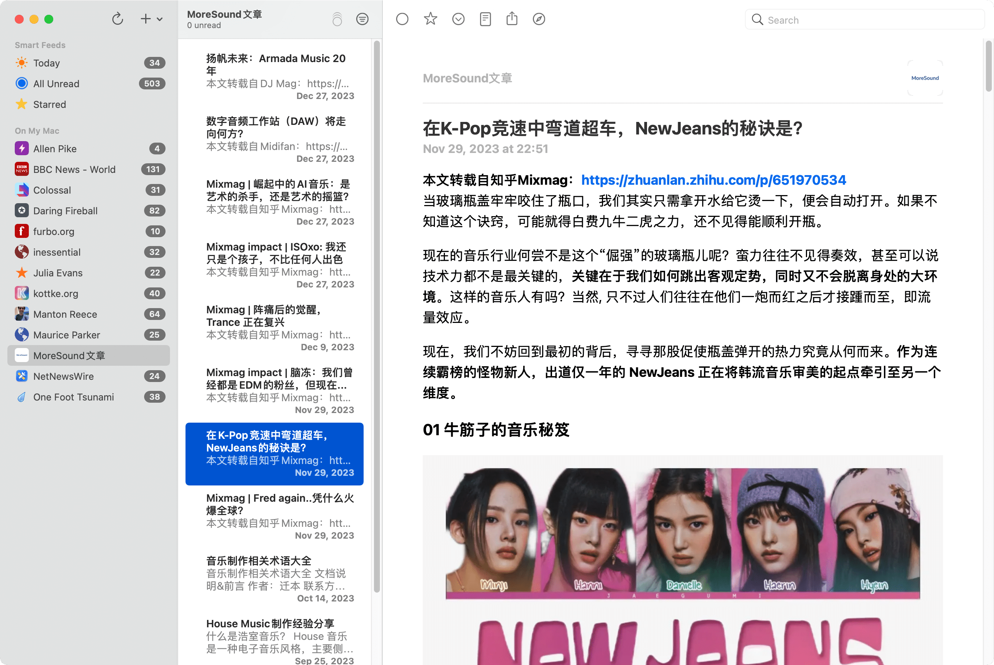Click the 131 unread badge for BBC News
Screen dimensions: 994x665
(x=153, y=169)
